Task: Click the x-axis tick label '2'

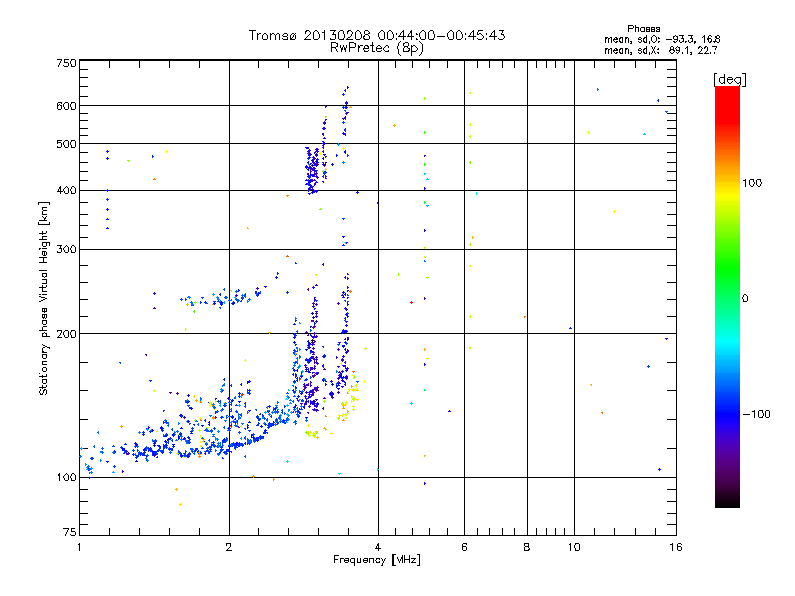Action: [x=229, y=547]
